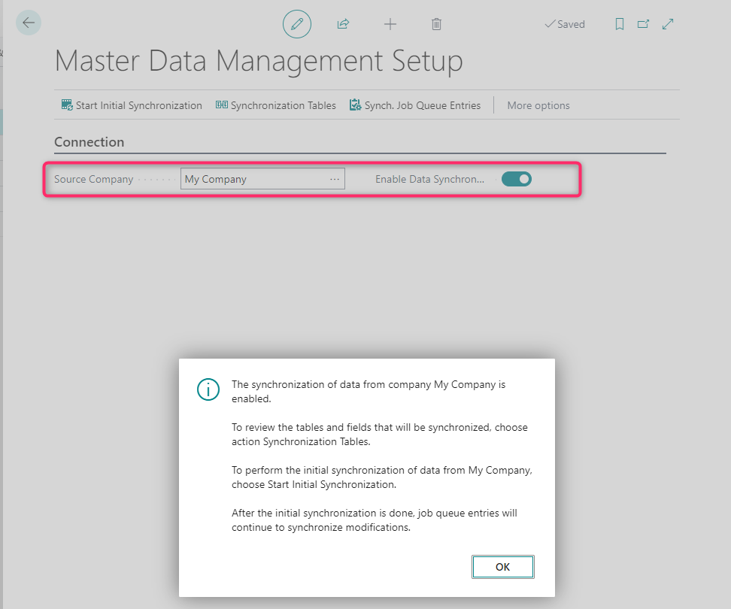
Task: Click the Master Data Management Setup title
Action: (259, 61)
